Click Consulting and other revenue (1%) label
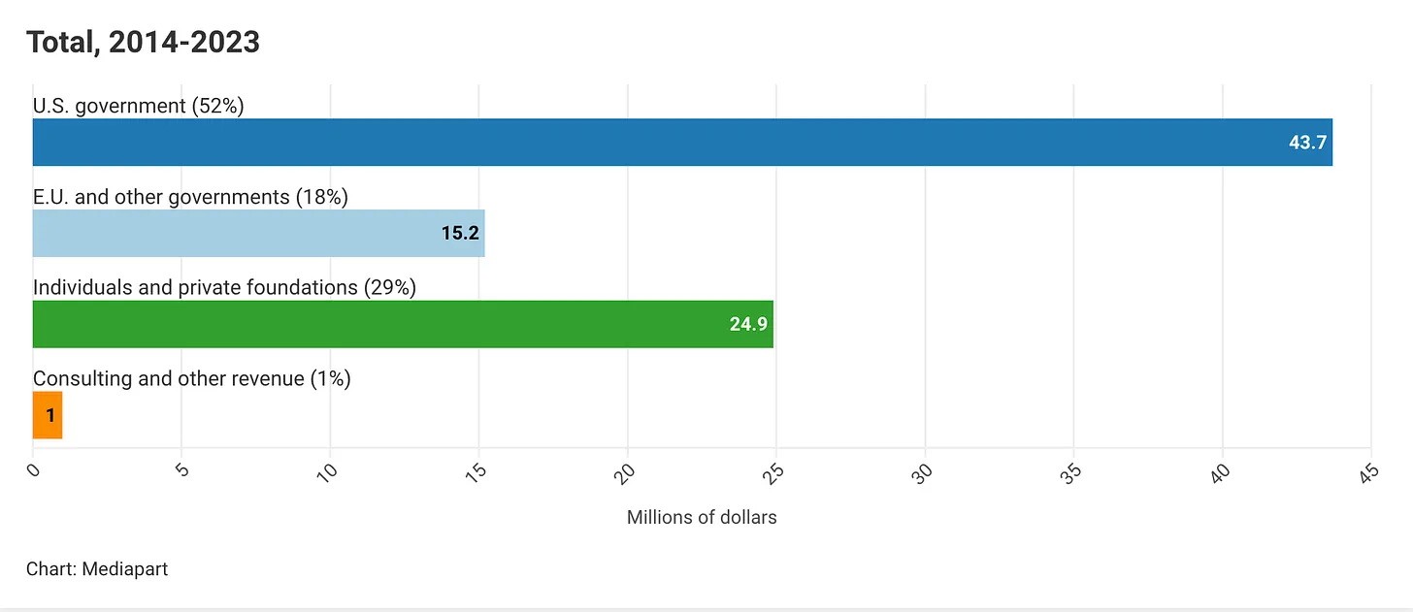The height and width of the screenshot is (612, 1413). 192,378
